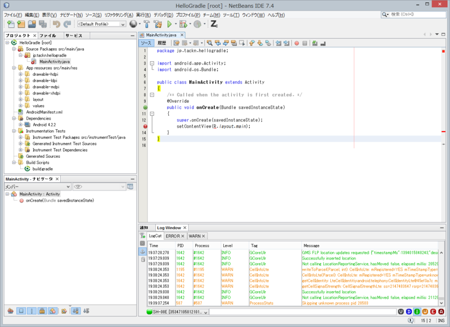Click the New Project toolbar icon
Image resolution: width=450 pixels, height=327 pixels.
pos(21,24)
